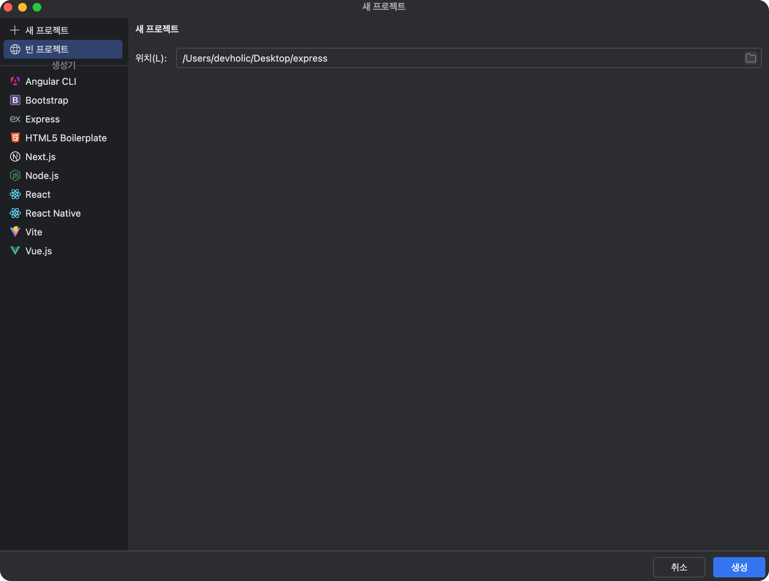Pick the Express project type
Viewport: 769px width, 581px height.
pos(42,119)
